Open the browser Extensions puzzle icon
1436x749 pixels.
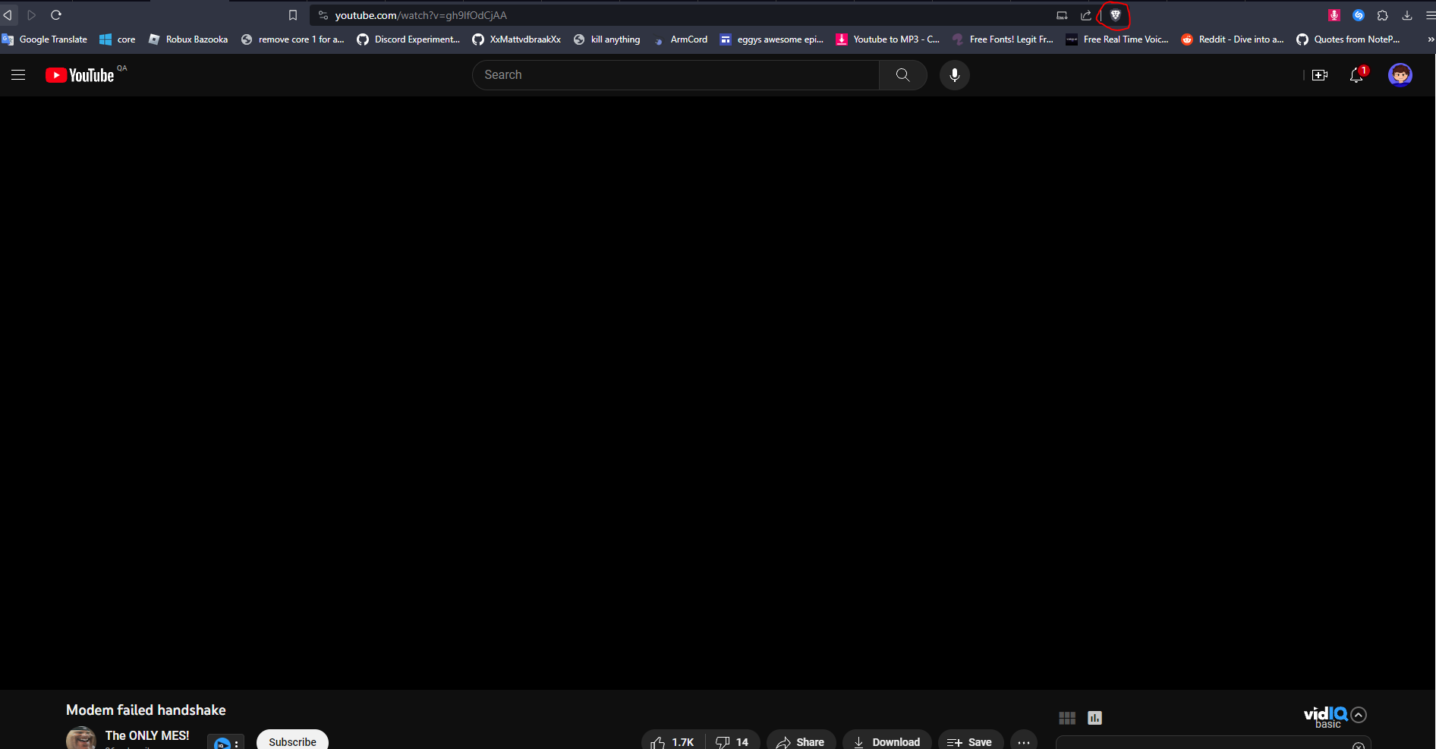(1384, 15)
